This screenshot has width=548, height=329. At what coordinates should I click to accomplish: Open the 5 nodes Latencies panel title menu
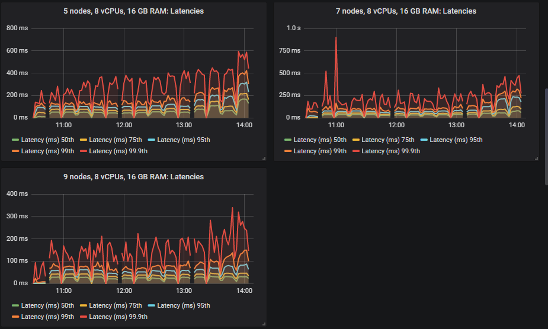point(133,11)
